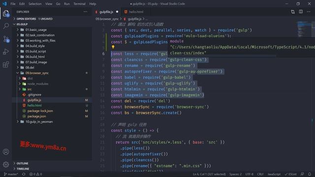Change JavaScript language mode

click(274, 174)
